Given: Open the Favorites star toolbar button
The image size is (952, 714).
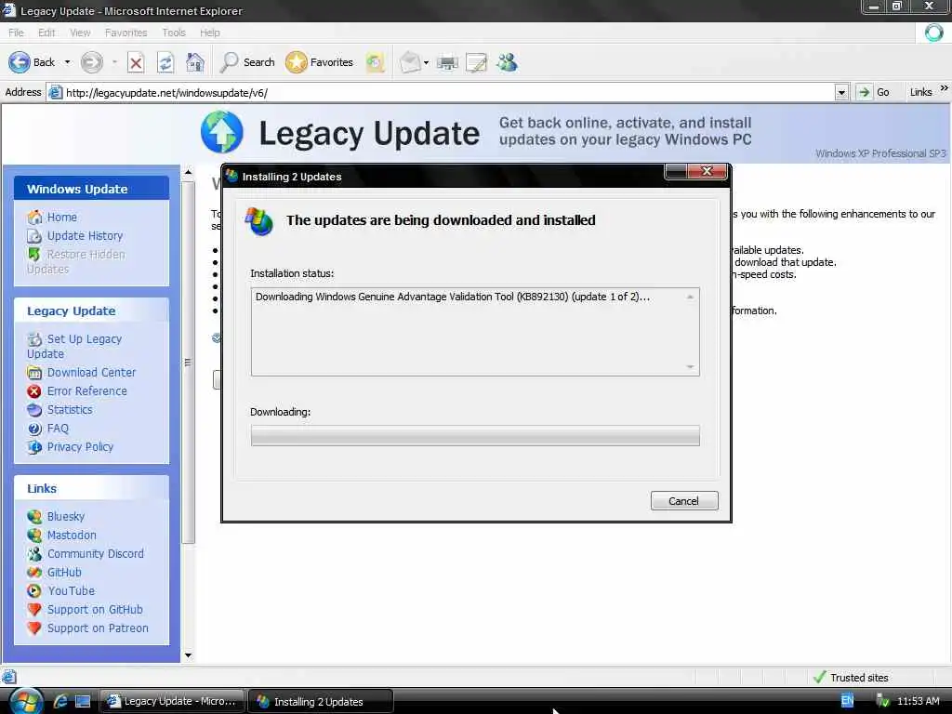Looking at the screenshot, I should tap(320, 62).
